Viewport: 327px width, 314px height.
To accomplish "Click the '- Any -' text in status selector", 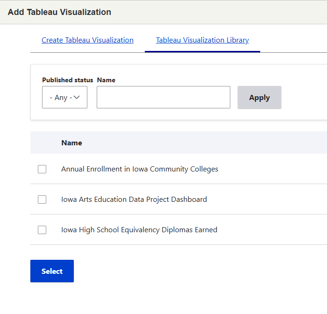I will [61, 98].
